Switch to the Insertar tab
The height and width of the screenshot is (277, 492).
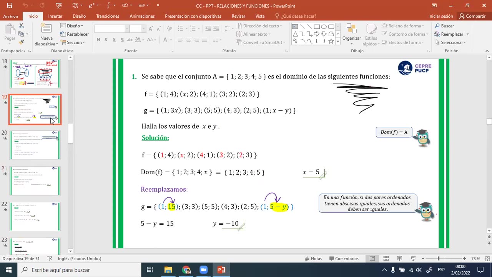[x=55, y=16]
